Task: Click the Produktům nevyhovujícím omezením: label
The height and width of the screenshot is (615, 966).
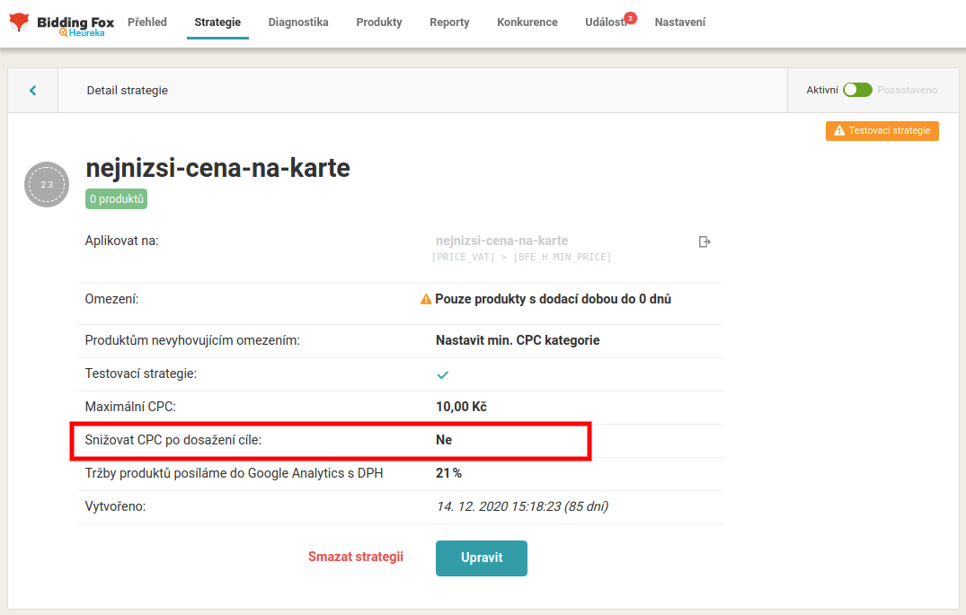Action: click(x=192, y=340)
